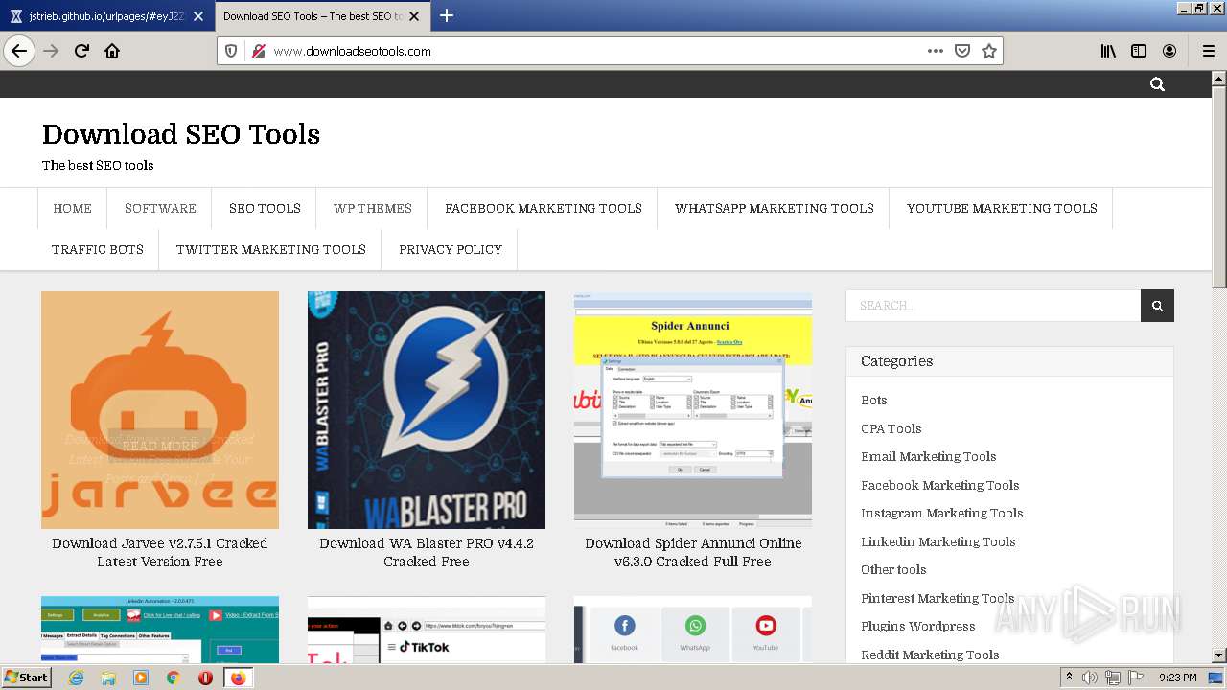Open Opera from the taskbar
This screenshot has height=690, width=1227.
coord(205,678)
